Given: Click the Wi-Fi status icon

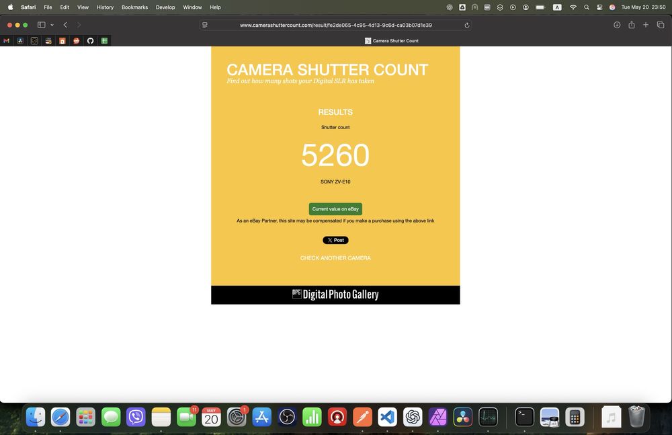Looking at the screenshot, I should click(x=573, y=7).
